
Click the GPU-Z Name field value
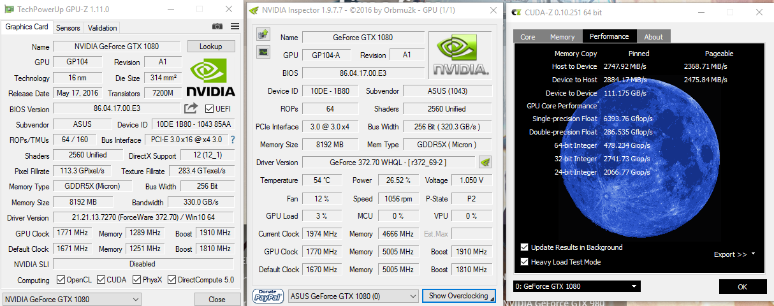click(x=117, y=47)
